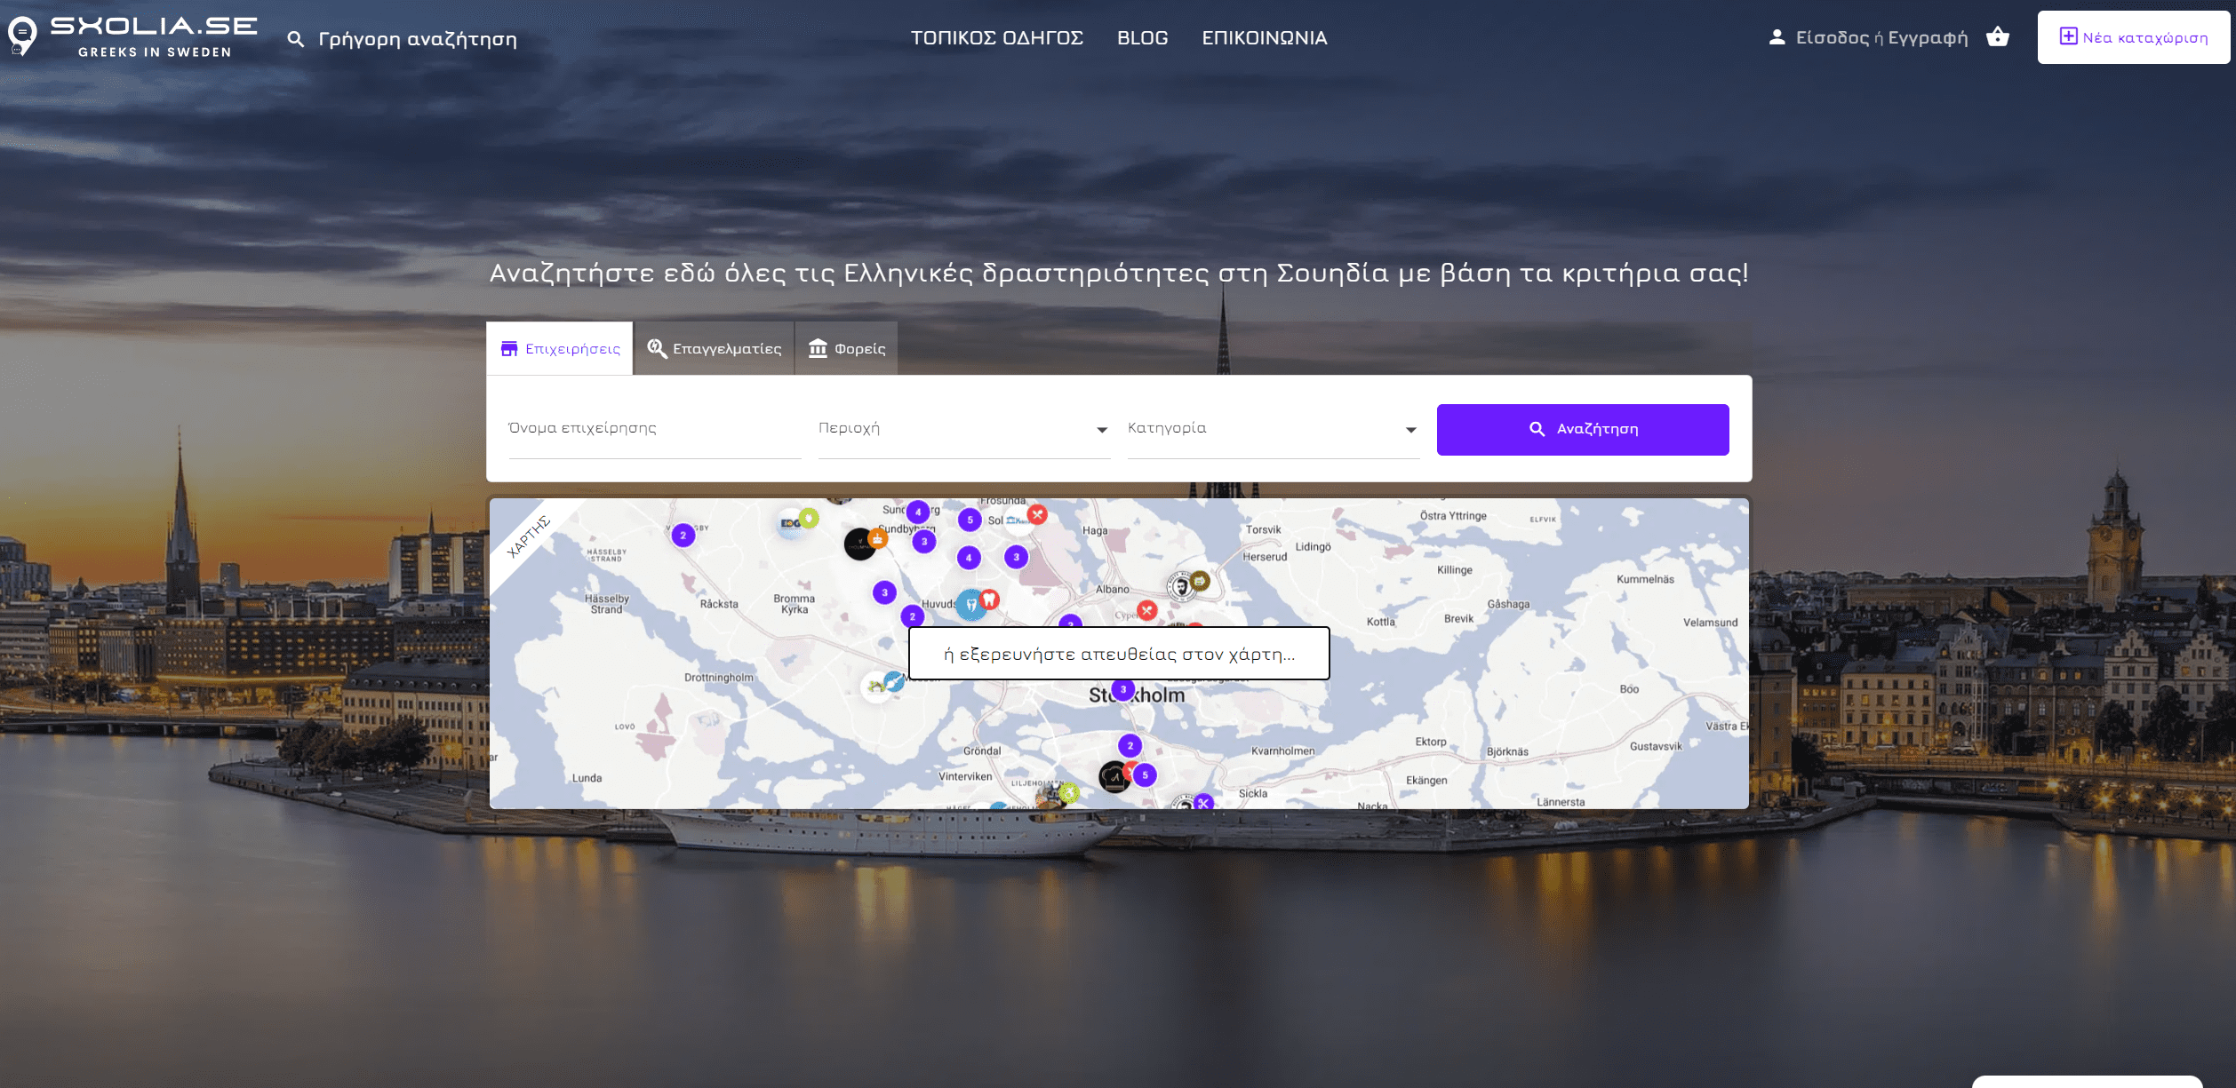Open the ΤΟΠΙΚΟΣ ΟΔΗΓΟΣ menu

point(997,38)
